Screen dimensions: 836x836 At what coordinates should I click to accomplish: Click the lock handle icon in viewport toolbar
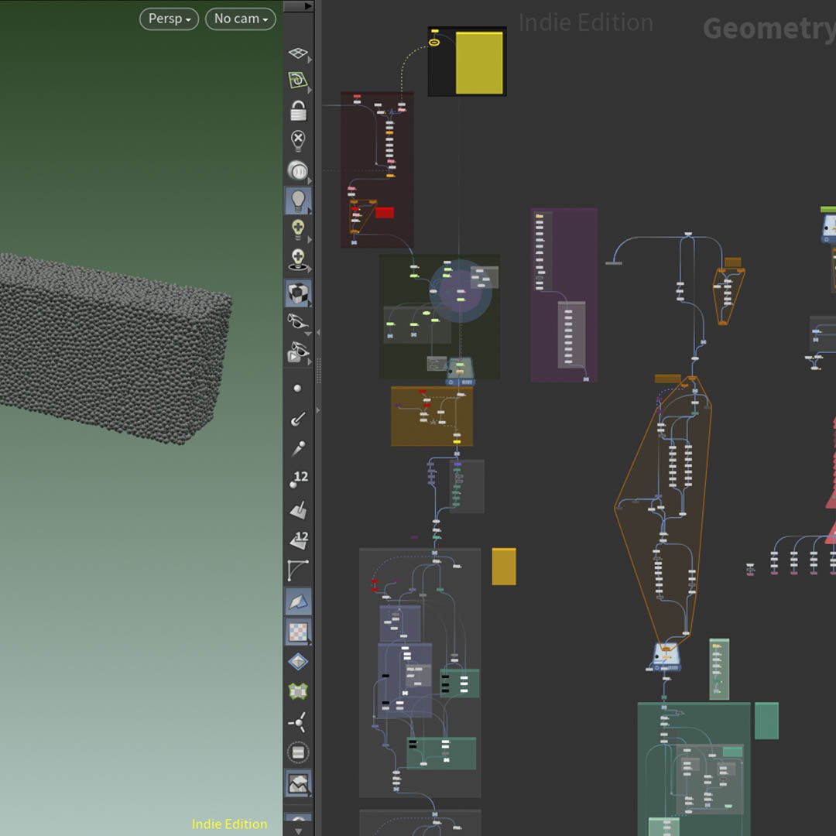(298, 111)
